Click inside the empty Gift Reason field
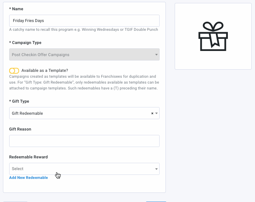The height and width of the screenshot is (202, 255). coord(84,141)
